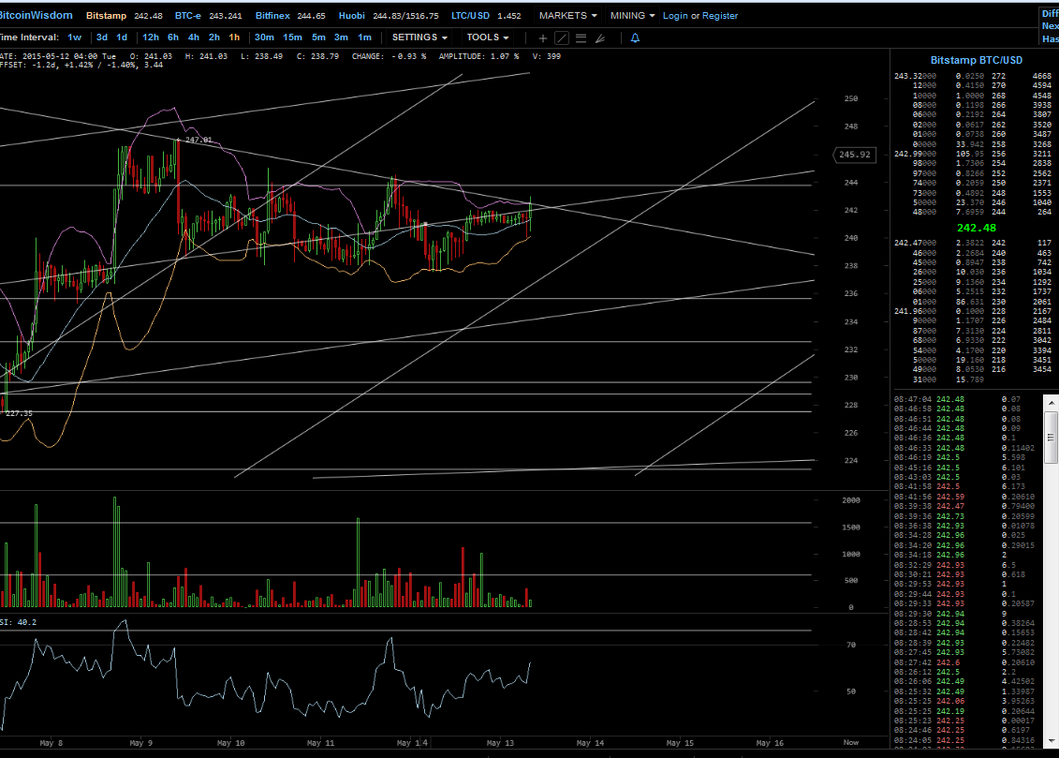1059x758 pixels.
Task: Open the LTC/USD market link
Action: pos(471,16)
